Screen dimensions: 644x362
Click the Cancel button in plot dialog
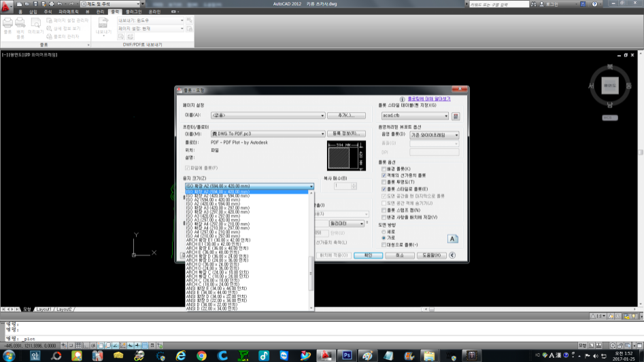[400, 255]
